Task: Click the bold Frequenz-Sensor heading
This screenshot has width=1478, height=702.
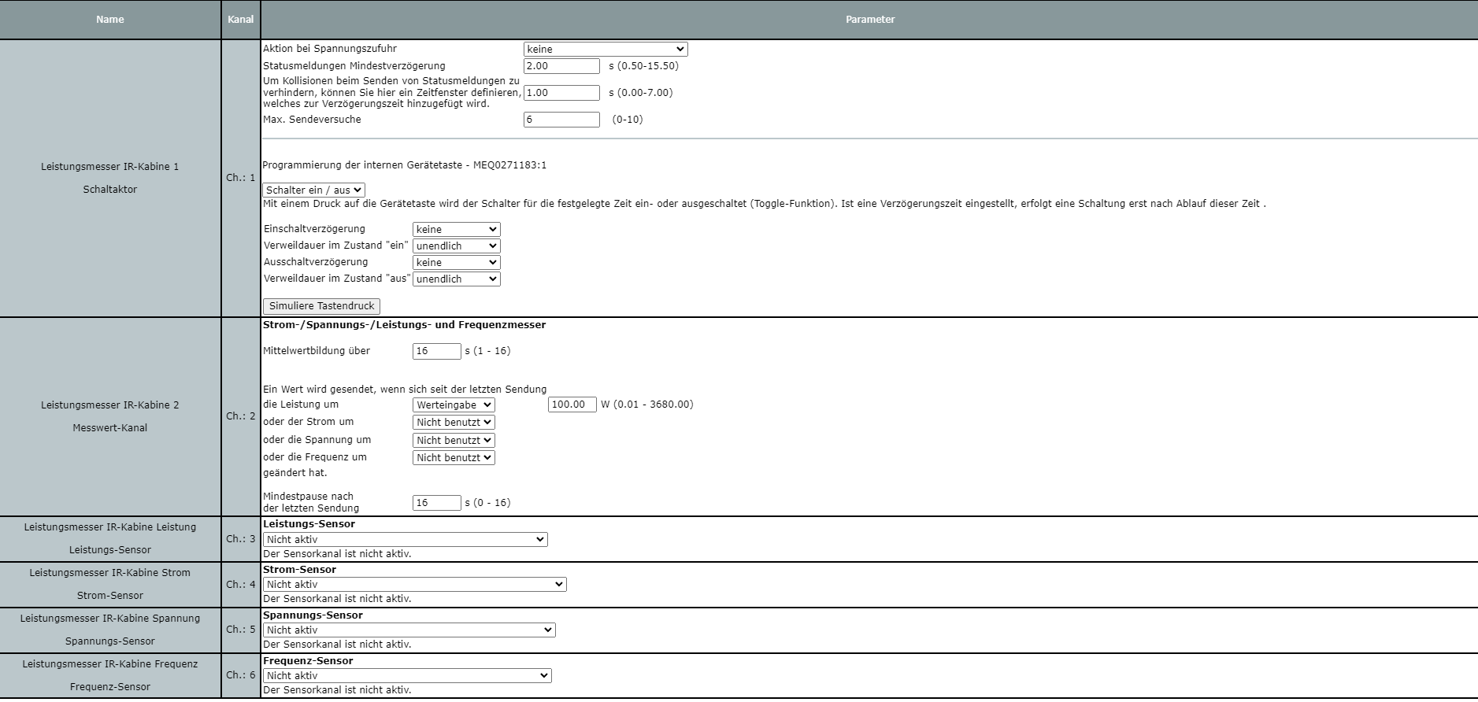Action: click(308, 661)
